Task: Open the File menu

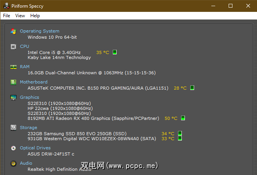Action: 7,16
